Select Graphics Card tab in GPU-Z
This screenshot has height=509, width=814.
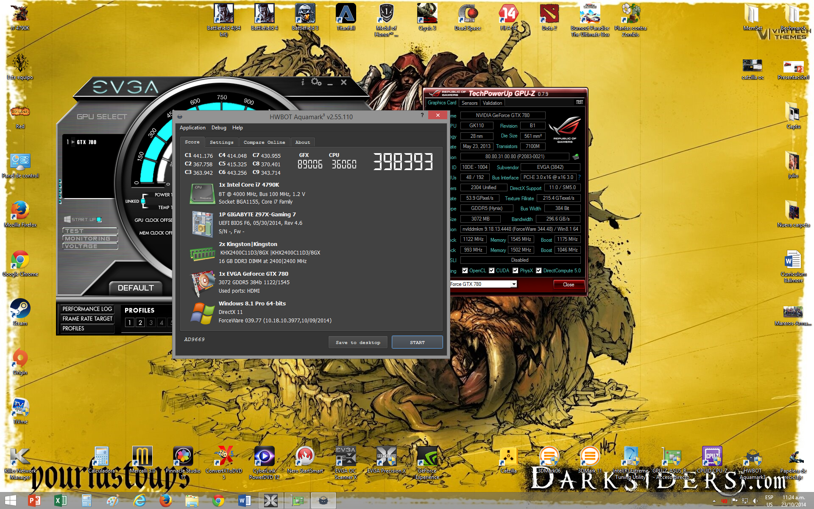(x=442, y=103)
